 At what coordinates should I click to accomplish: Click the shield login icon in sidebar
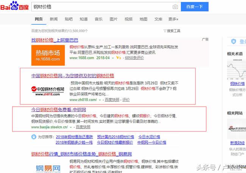click(x=234, y=41)
